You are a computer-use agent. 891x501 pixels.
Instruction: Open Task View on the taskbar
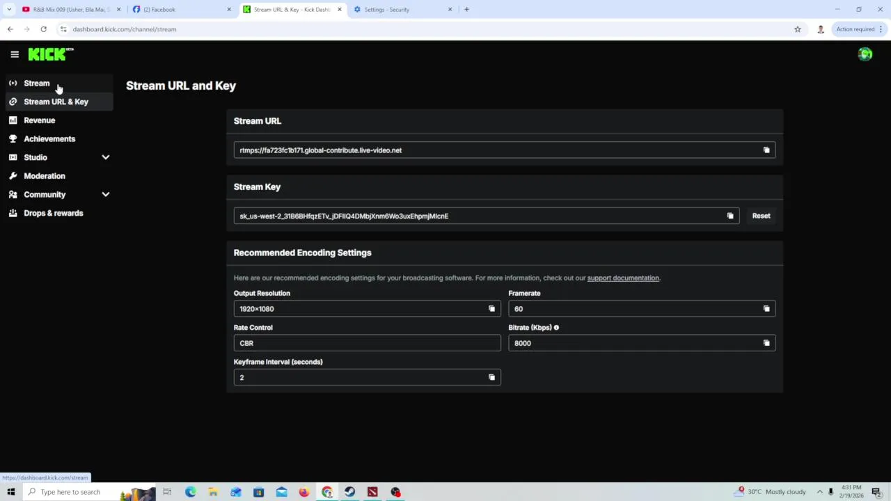click(x=167, y=492)
